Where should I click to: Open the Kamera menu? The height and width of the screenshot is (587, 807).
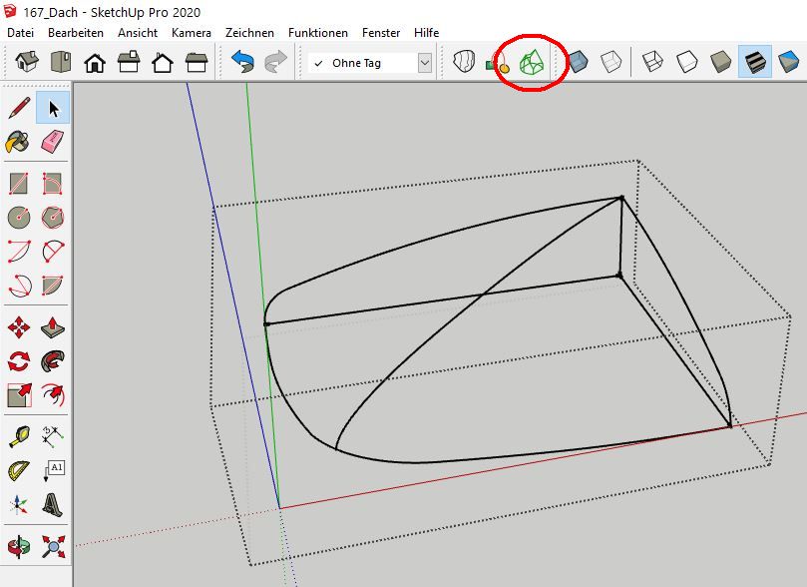[191, 33]
